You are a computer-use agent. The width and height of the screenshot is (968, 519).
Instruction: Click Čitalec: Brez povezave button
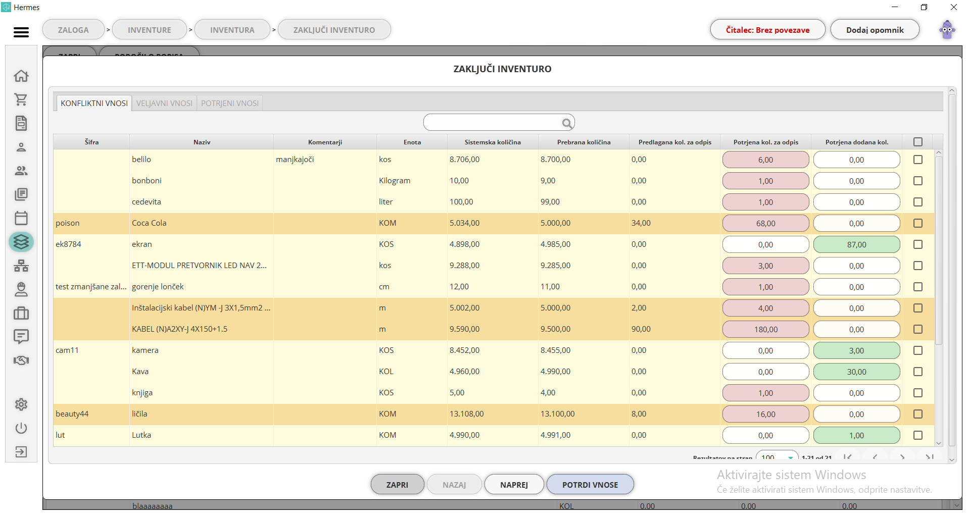(x=768, y=30)
